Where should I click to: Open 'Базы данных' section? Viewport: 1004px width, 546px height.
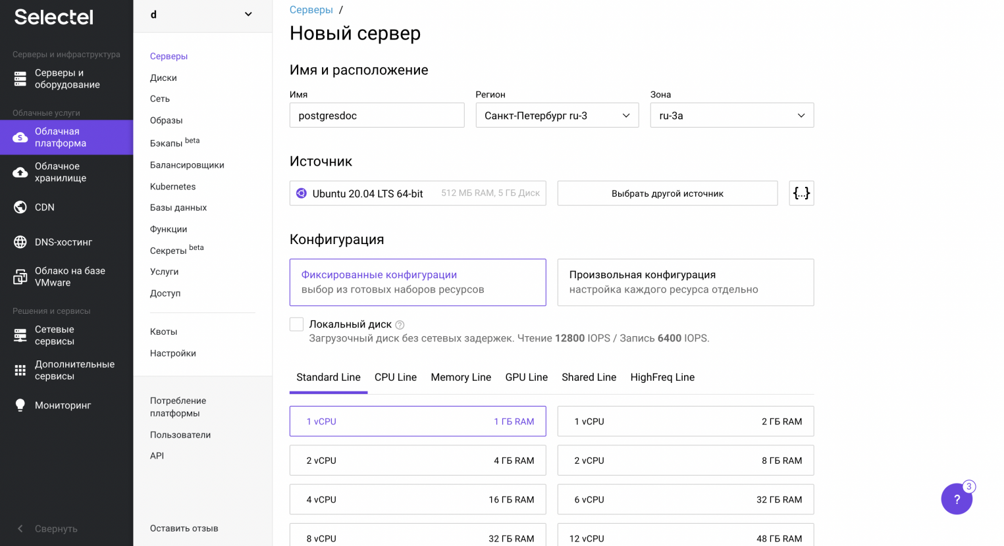pyautogui.click(x=178, y=208)
